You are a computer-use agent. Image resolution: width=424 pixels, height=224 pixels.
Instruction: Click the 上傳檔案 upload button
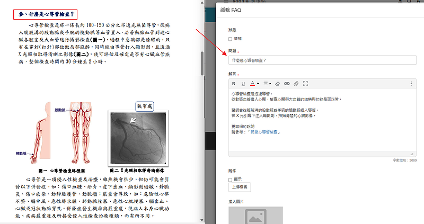[x=241, y=187]
